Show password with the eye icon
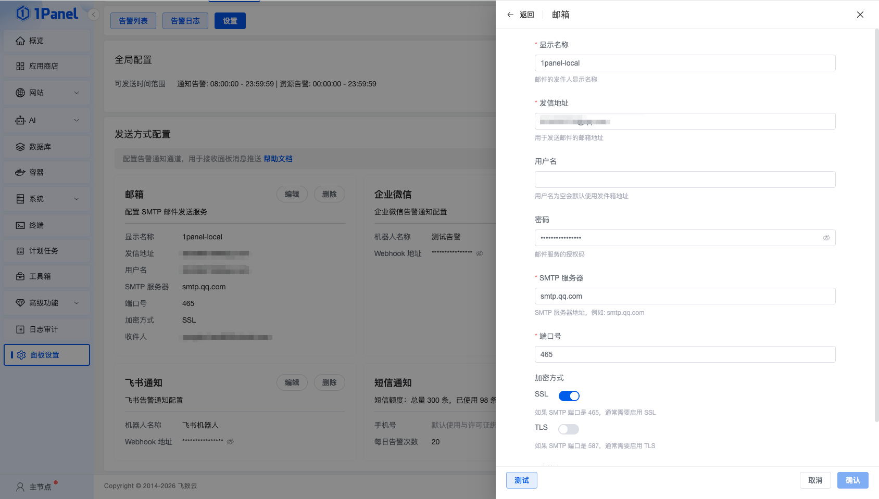The image size is (879, 499). point(826,238)
